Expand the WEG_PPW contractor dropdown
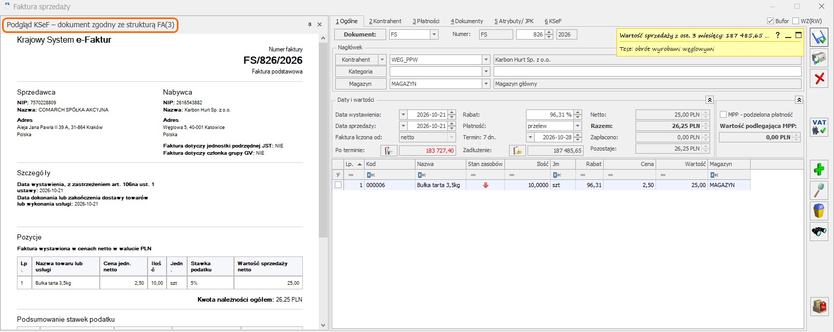This screenshot has height=332, width=834. click(x=486, y=60)
